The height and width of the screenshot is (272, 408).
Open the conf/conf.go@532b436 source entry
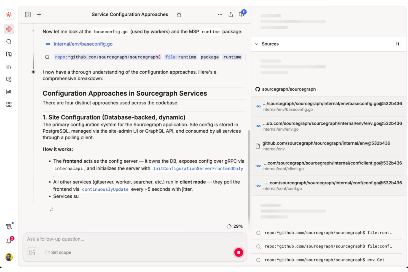point(329,186)
